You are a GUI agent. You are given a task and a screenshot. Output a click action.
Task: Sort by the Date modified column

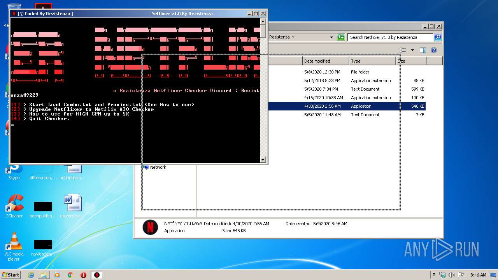pyautogui.click(x=326, y=61)
